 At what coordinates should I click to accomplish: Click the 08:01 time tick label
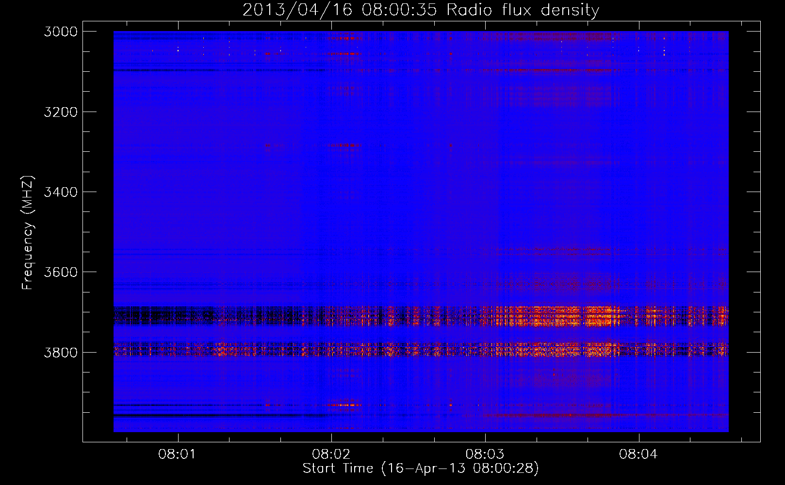point(177,454)
